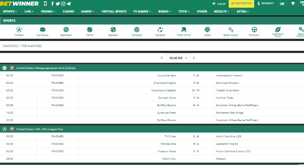The height and width of the screenshot is (165, 304).
Task: Open the Twitter bird icon
Action: (x=58, y=4)
